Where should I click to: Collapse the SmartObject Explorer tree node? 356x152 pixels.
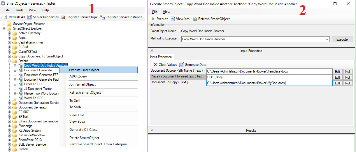(4, 28)
